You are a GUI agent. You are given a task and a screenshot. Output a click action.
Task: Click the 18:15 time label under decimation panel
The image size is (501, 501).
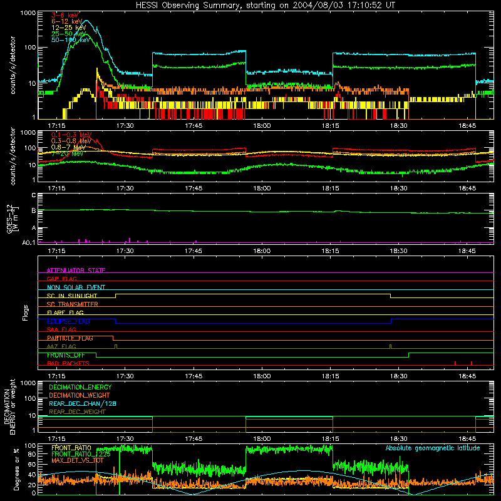(331, 439)
